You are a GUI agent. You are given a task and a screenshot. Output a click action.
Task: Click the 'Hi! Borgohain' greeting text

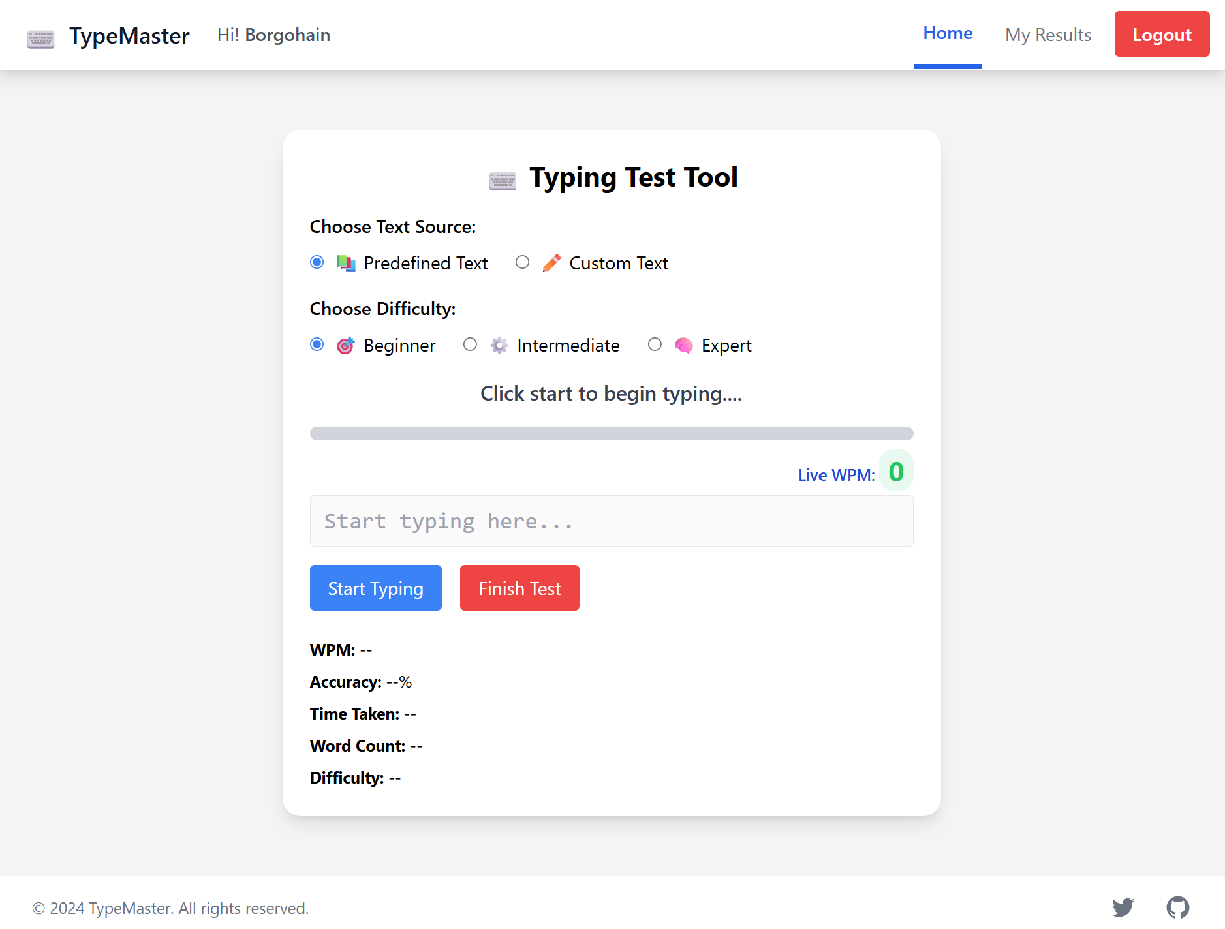pyautogui.click(x=273, y=35)
